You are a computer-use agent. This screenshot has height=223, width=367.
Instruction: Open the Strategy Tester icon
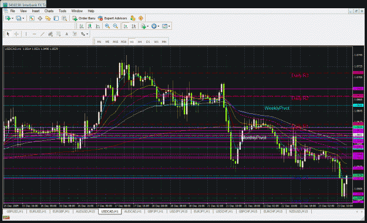pos(65,18)
